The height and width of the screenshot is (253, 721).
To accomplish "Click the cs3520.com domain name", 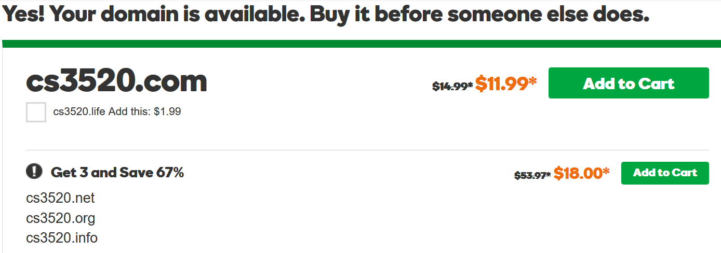I will tap(116, 82).
